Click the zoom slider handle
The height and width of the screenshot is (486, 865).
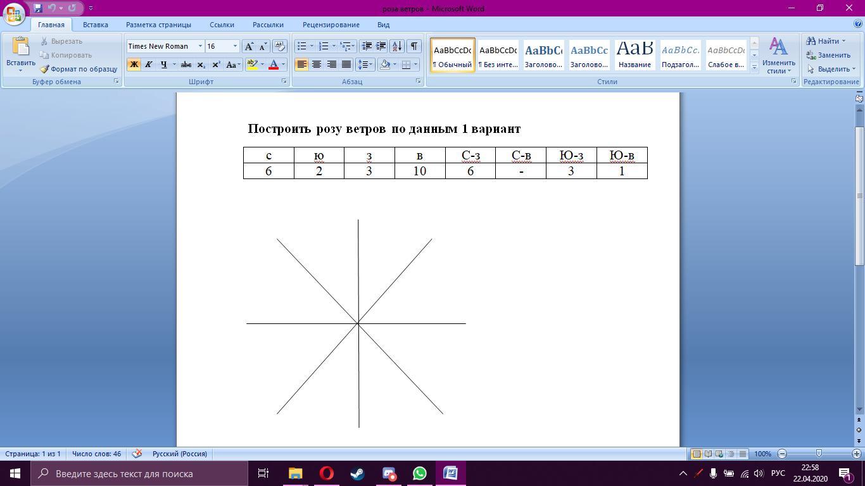[x=819, y=454]
